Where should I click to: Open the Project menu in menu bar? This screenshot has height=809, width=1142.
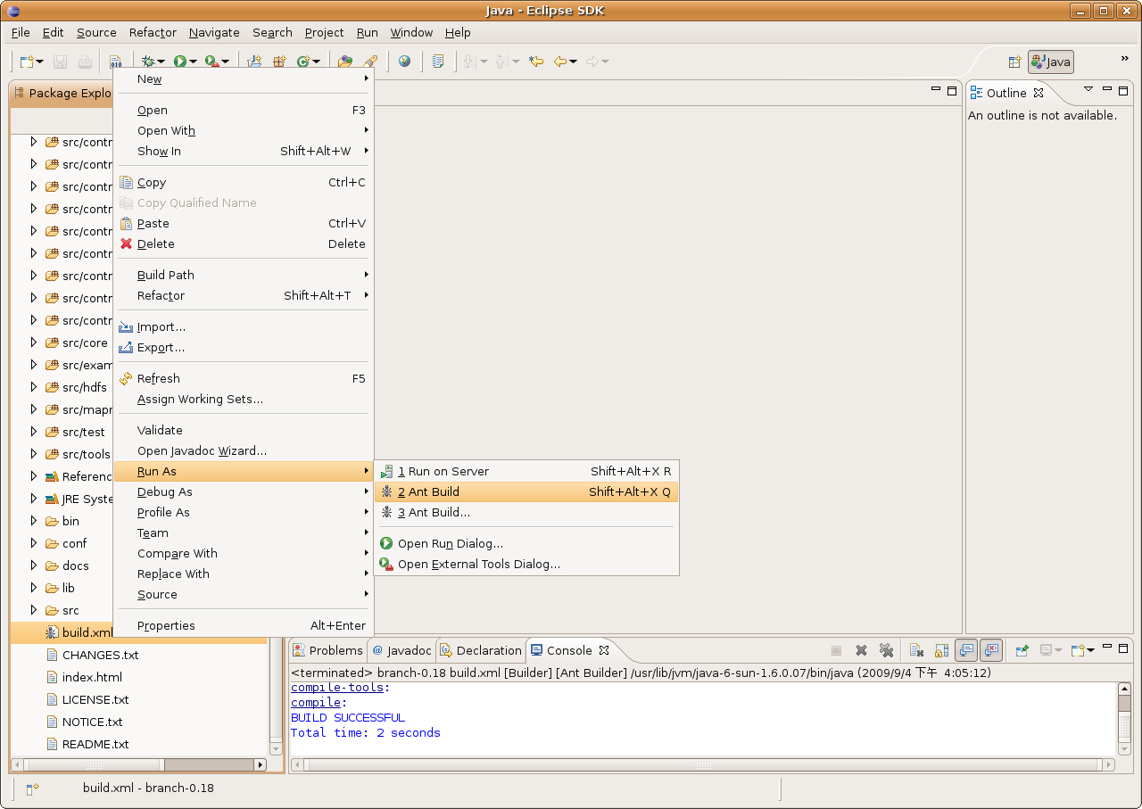[324, 32]
